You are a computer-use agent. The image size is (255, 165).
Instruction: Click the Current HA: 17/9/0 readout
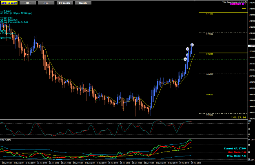click(235, 148)
